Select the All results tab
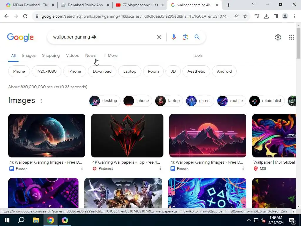 [x=13, y=56]
